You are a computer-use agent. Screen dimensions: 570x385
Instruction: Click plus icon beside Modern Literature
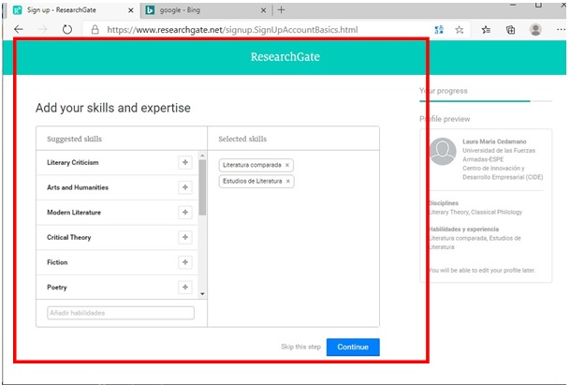coord(184,213)
